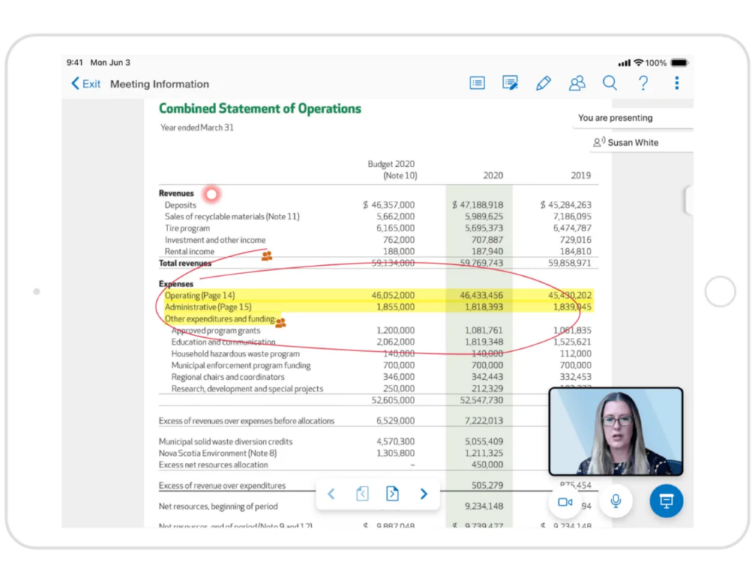The width and height of the screenshot is (755, 583).
Task: Select the pencil annotation tool
Action: click(543, 83)
